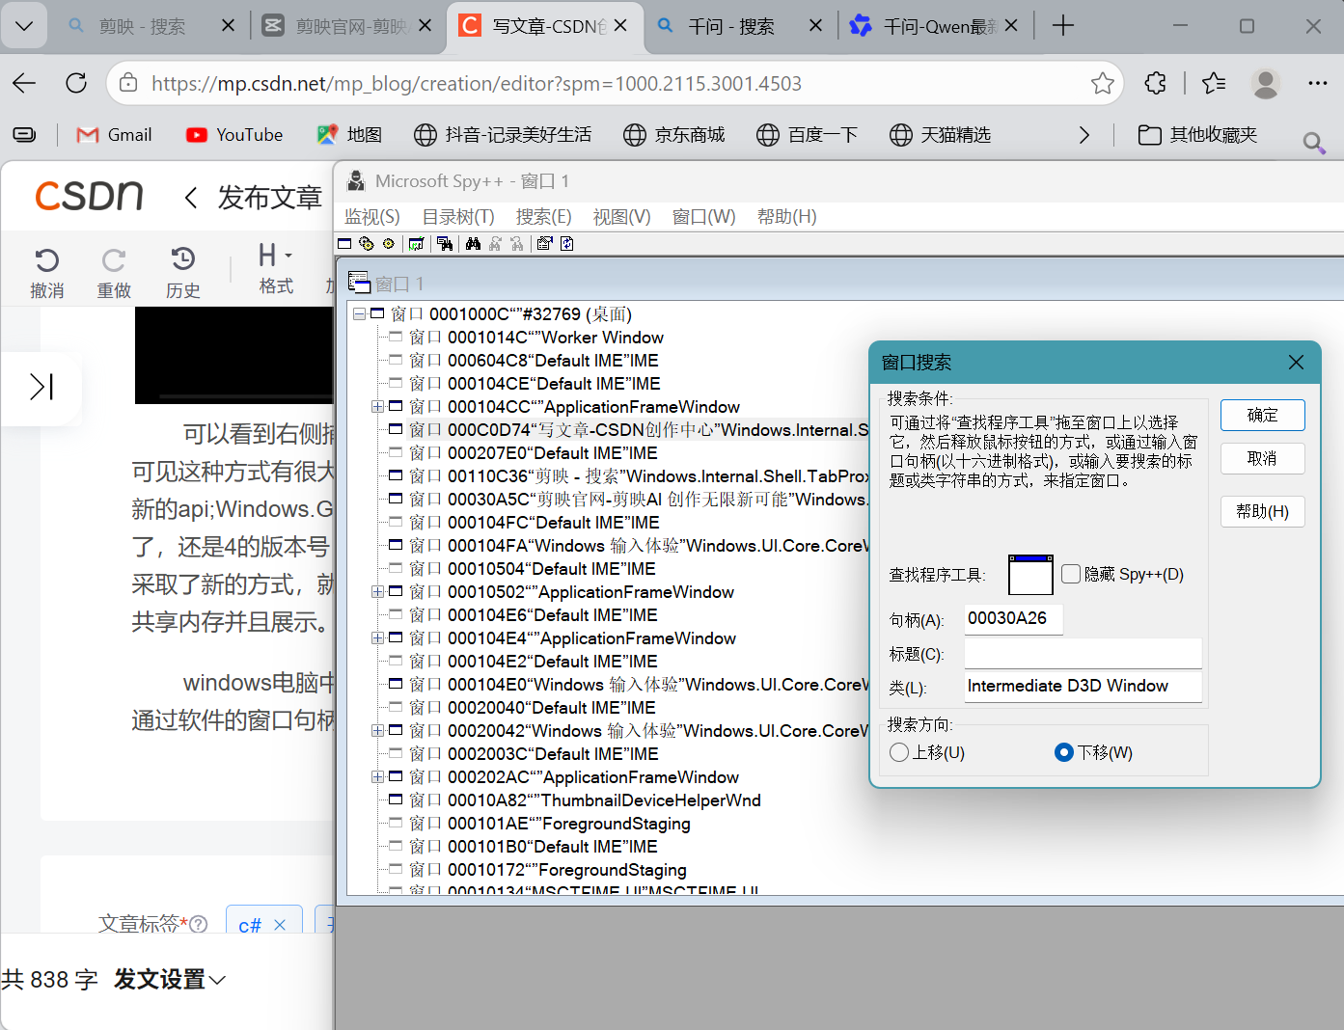Open the 京东商城 bookmark
Image resolution: width=1344 pixels, height=1030 pixels.
point(673,135)
